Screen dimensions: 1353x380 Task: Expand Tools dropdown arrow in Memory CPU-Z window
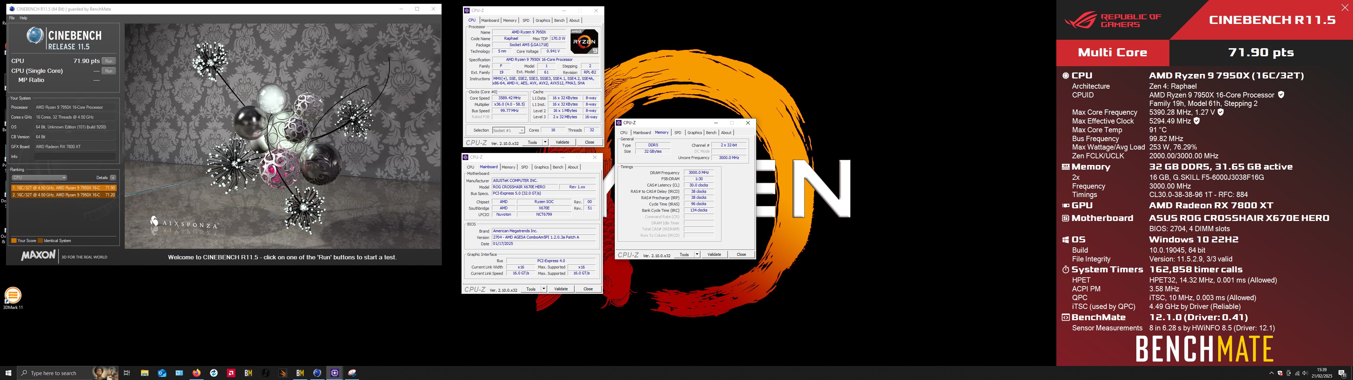(697, 254)
